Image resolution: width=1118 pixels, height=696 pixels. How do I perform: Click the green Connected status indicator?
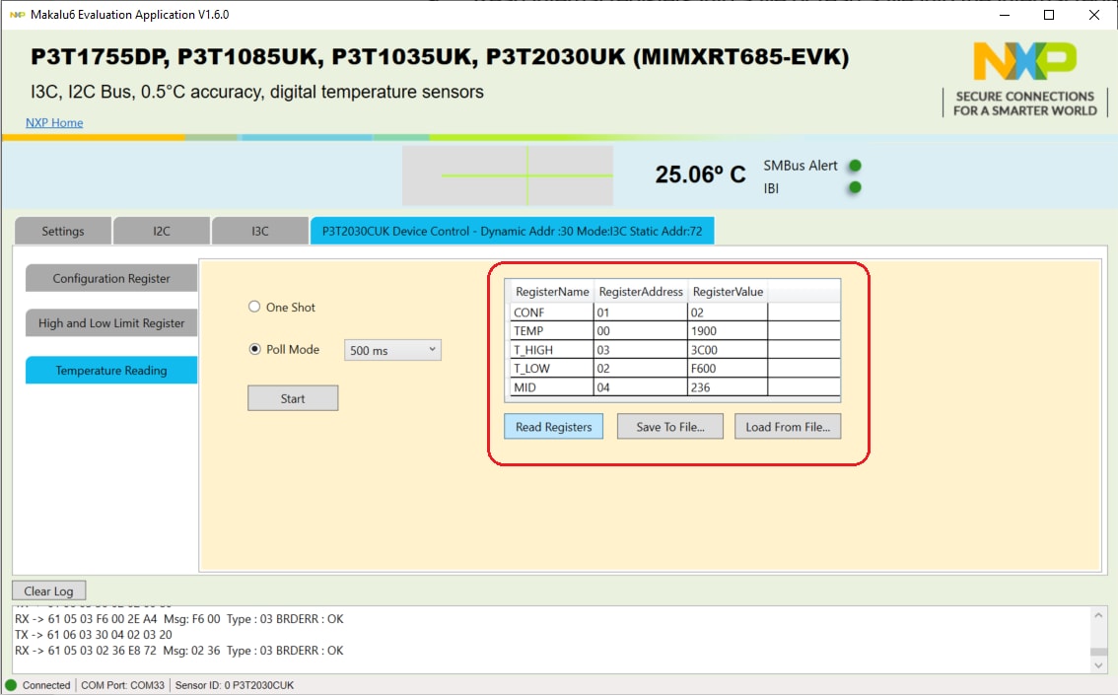(x=12, y=685)
